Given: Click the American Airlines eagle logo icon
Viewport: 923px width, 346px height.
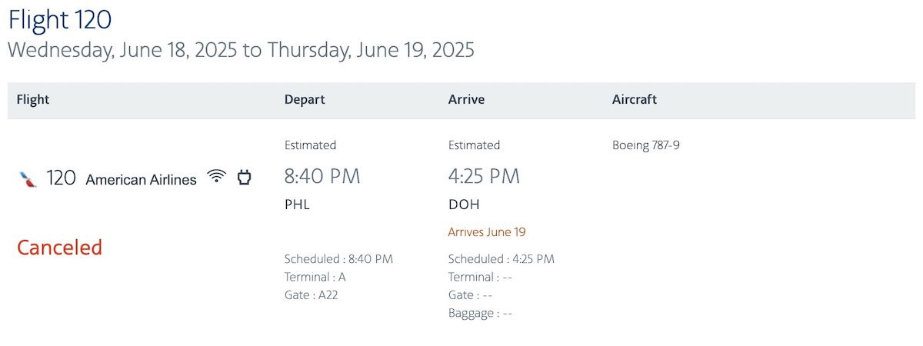Looking at the screenshot, I should [x=28, y=179].
